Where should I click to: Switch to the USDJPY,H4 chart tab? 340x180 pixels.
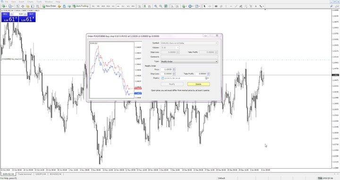coord(41,174)
